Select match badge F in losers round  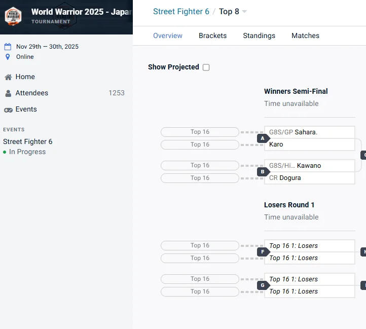pos(263,252)
